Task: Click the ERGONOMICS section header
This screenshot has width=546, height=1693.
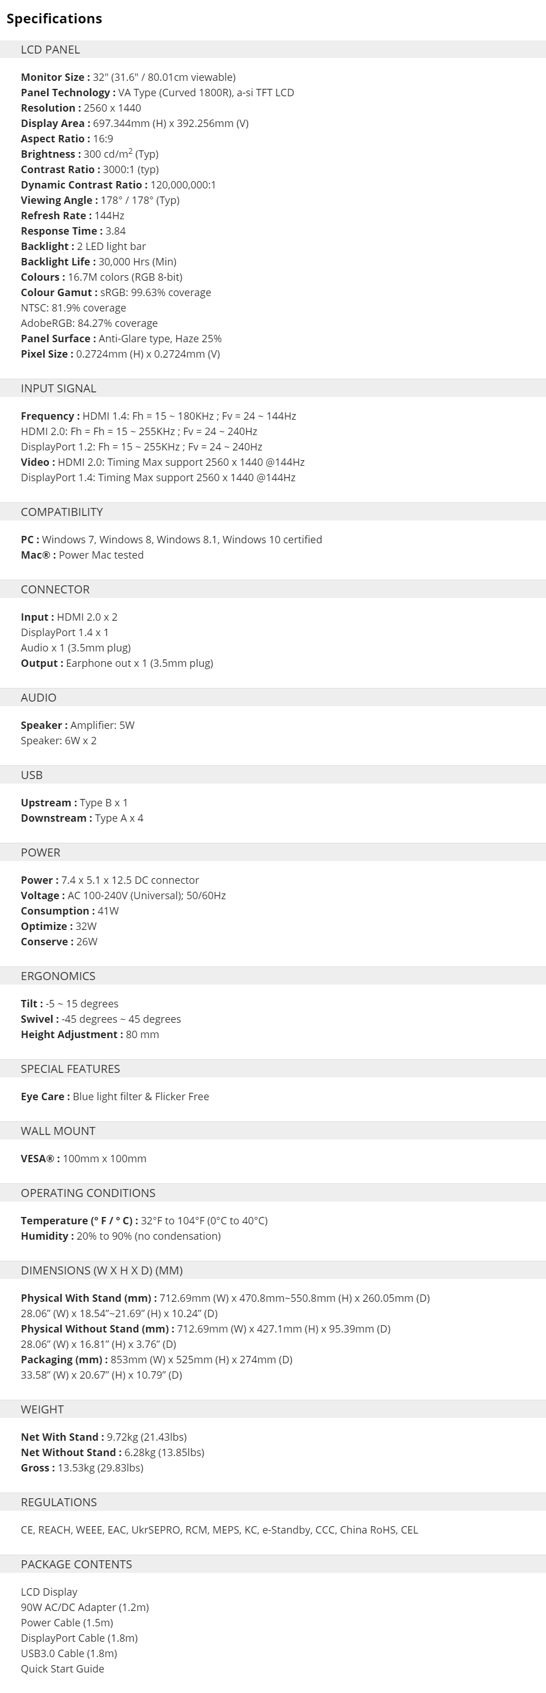Action: 273,976
